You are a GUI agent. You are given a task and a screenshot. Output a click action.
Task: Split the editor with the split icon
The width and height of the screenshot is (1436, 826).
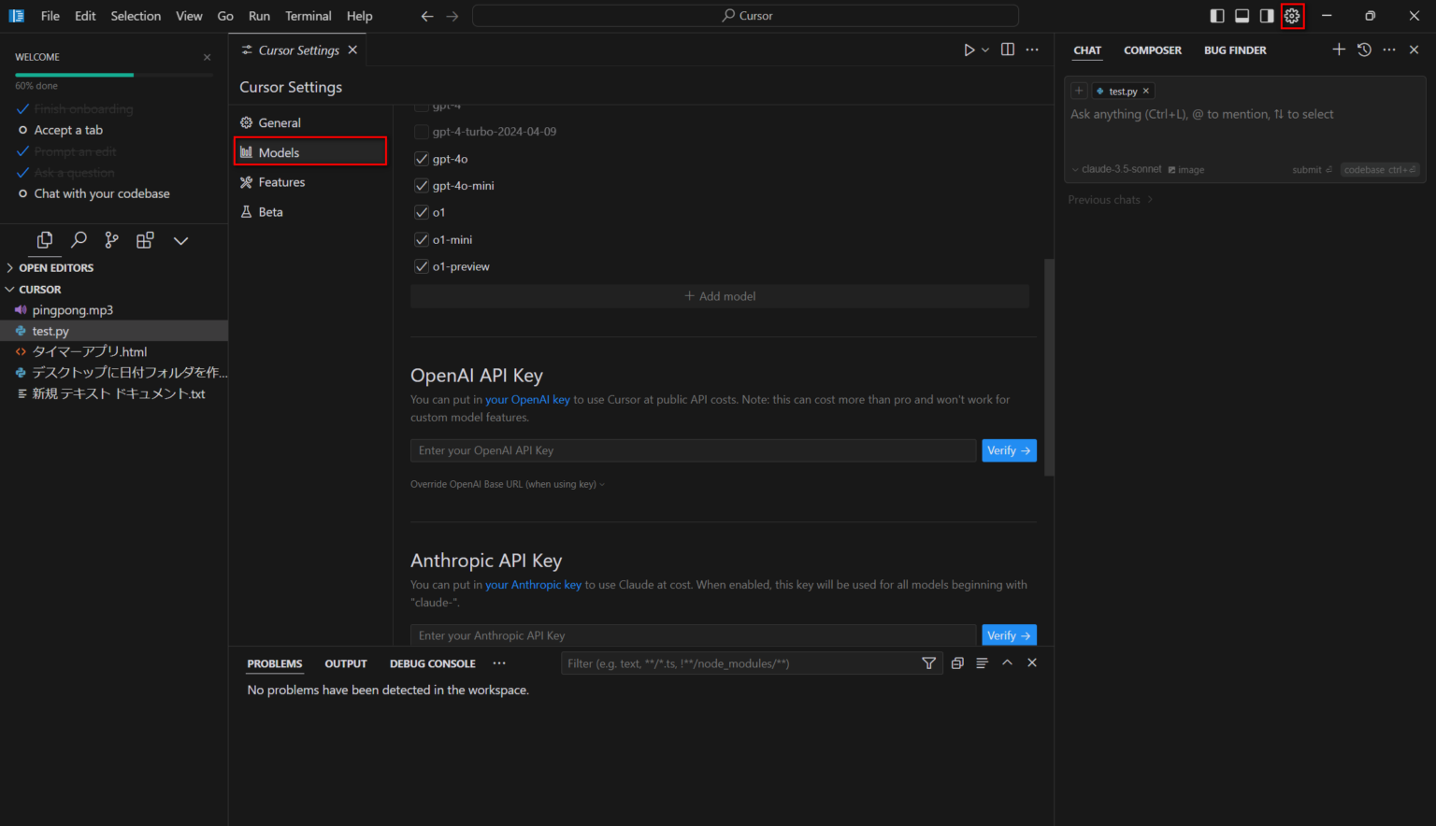pyautogui.click(x=1008, y=50)
